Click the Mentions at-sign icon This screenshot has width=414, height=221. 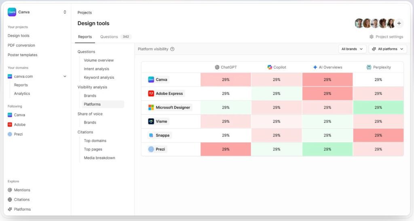(10, 190)
